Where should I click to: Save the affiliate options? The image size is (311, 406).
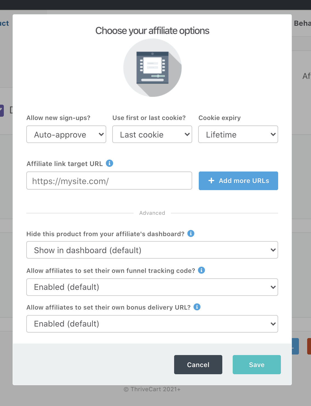257,365
